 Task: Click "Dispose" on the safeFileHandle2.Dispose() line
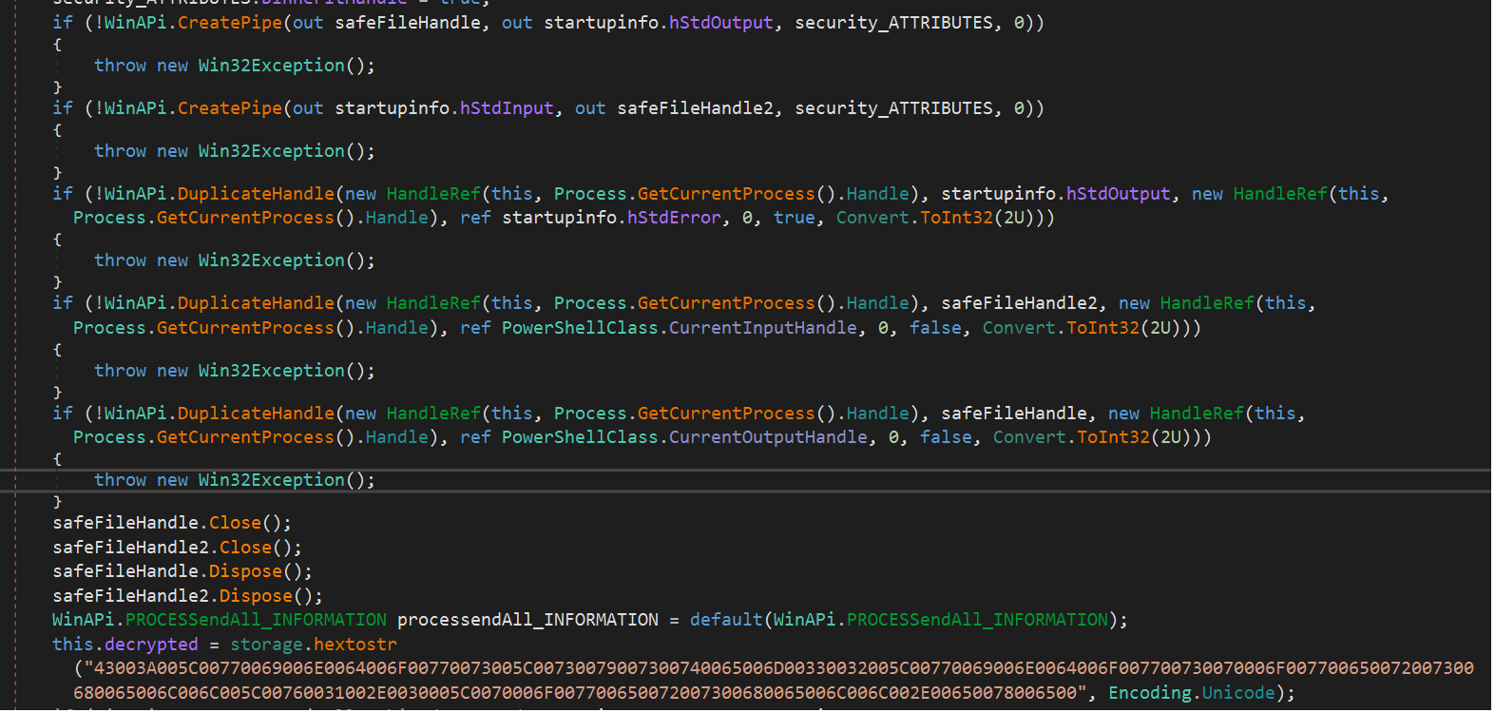pos(256,596)
